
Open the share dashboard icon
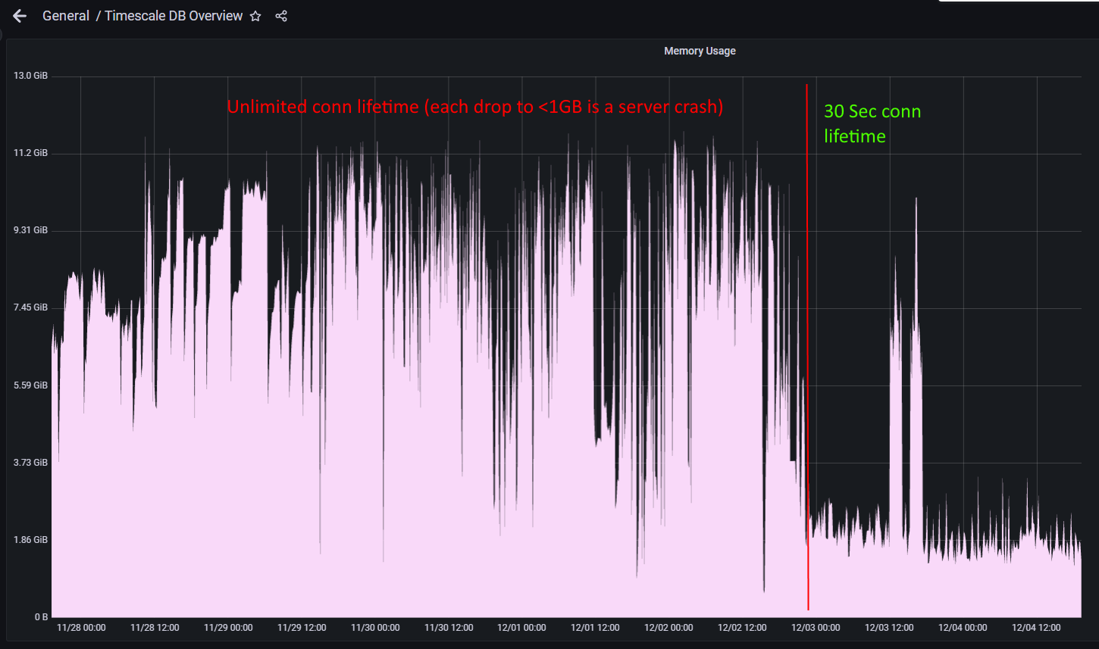click(x=281, y=16)
